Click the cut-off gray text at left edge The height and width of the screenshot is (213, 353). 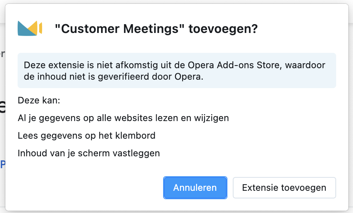tap(2, 54)
